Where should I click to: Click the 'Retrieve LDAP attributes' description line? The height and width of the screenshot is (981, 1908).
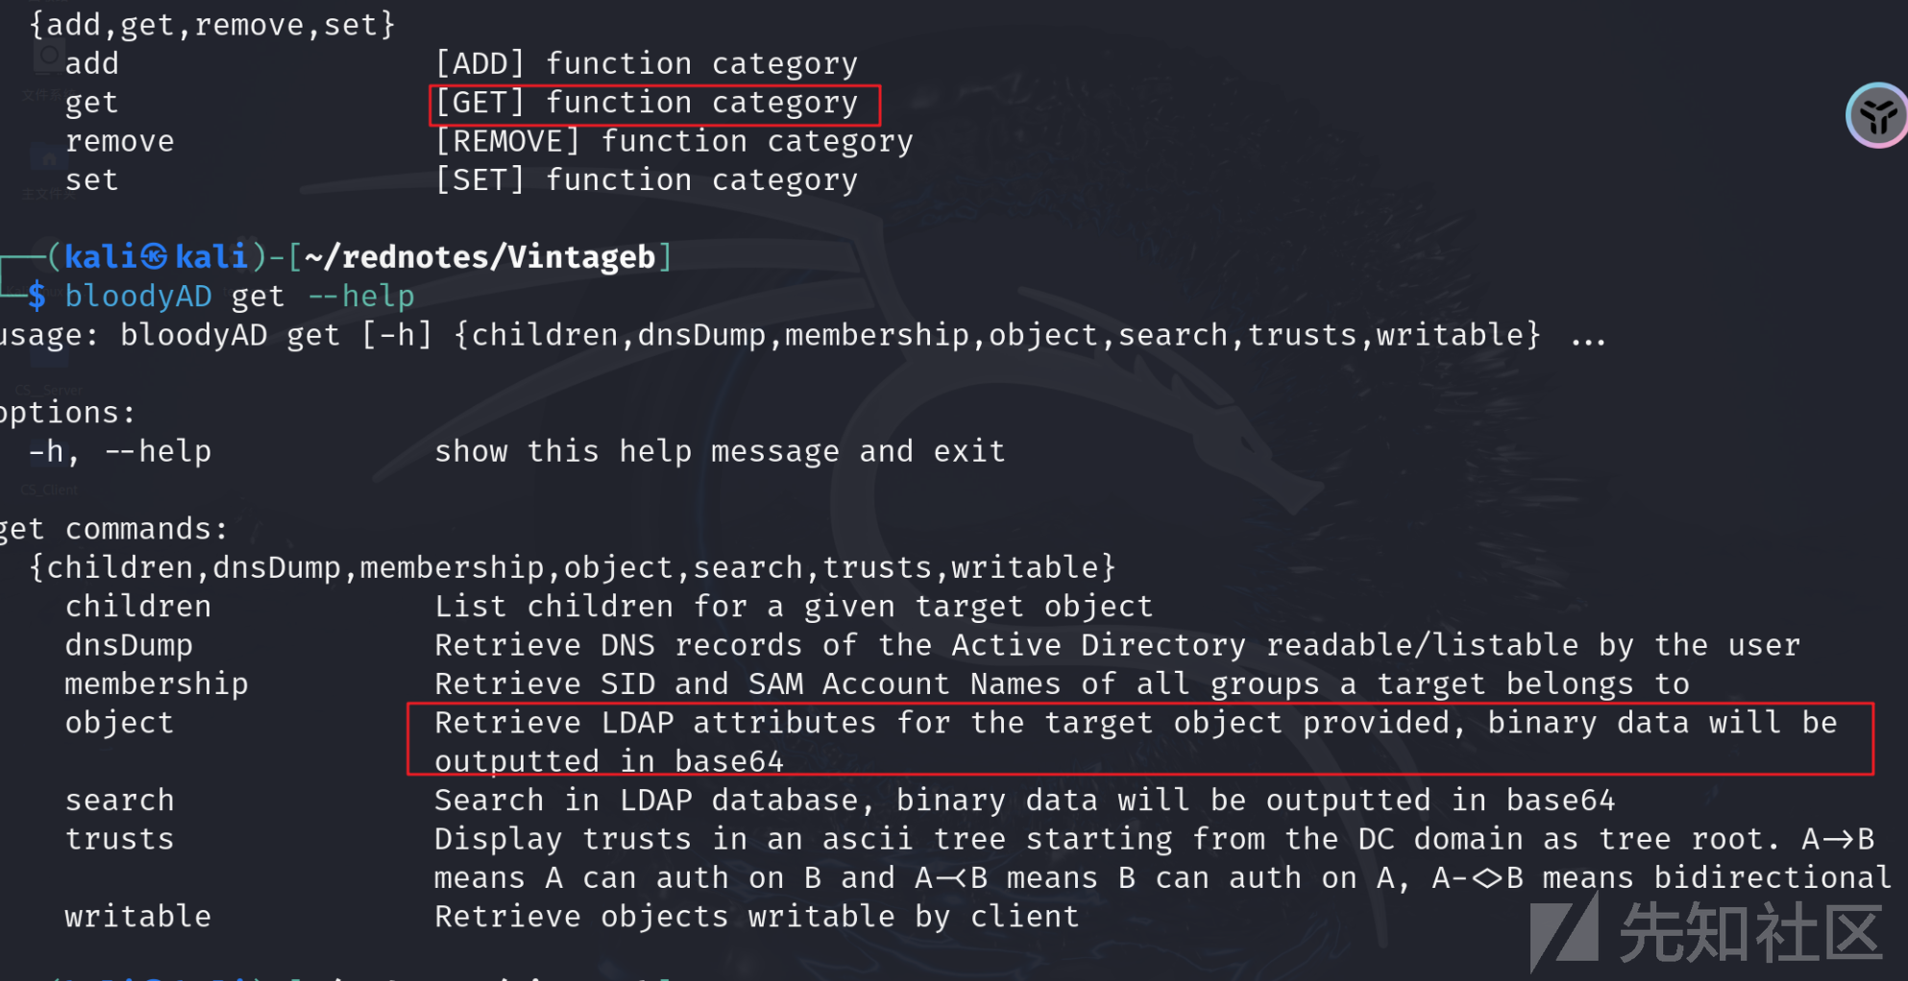pyautogui.click(x=1136, y=723)
